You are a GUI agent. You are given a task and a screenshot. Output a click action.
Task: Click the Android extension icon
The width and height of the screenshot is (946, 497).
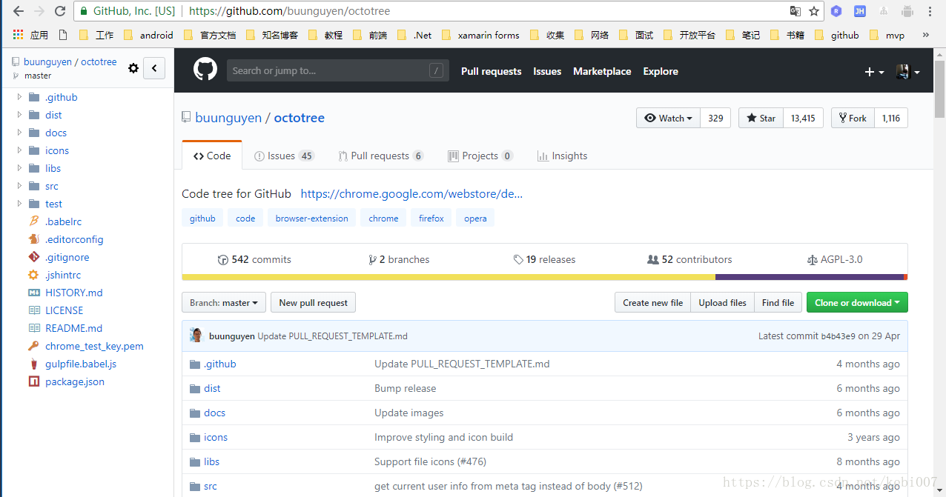[907, 11]
